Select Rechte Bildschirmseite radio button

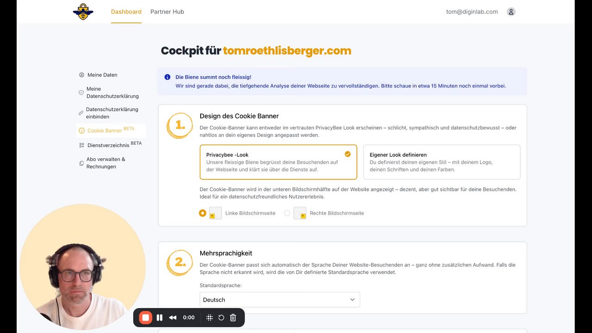[287, 213]
